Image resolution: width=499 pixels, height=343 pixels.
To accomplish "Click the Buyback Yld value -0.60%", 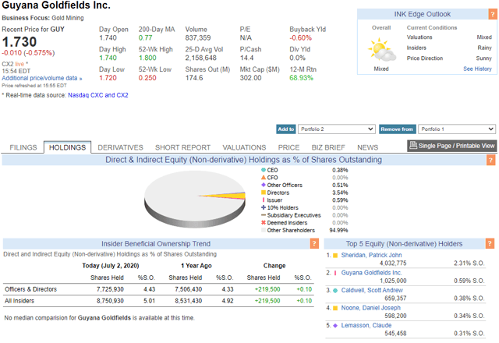I will pos(300,38).
